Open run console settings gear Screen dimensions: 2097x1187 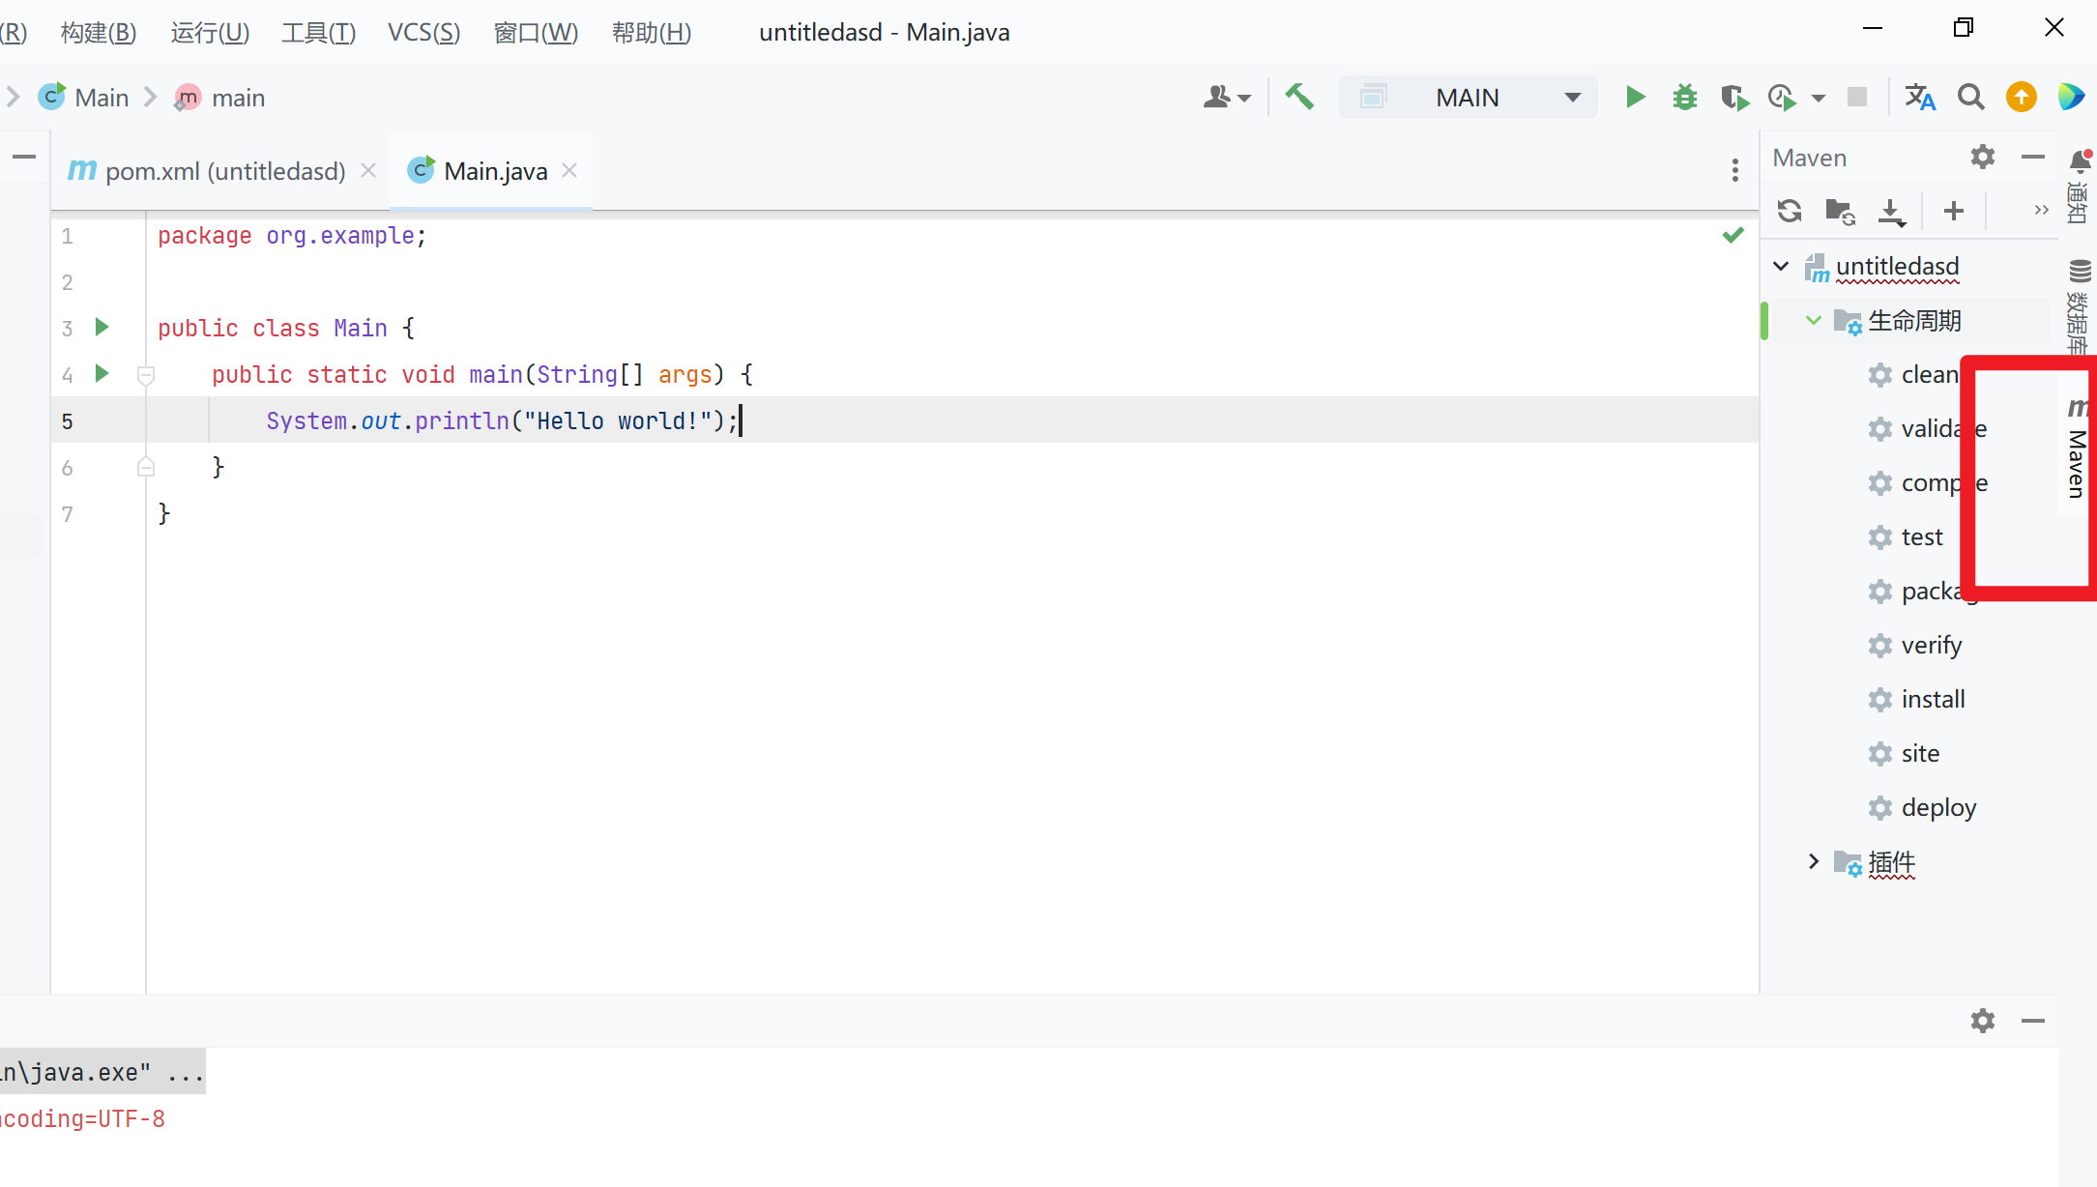coord(1983,1021)
